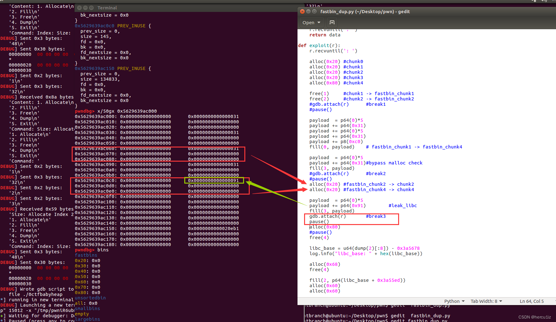Click the gedit title fastbin_dup.py
The image size is (556, 322).
[x=365, y=12]
